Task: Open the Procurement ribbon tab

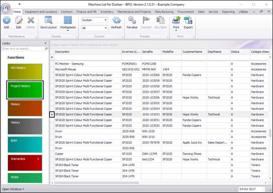Action: click(185, 12)
